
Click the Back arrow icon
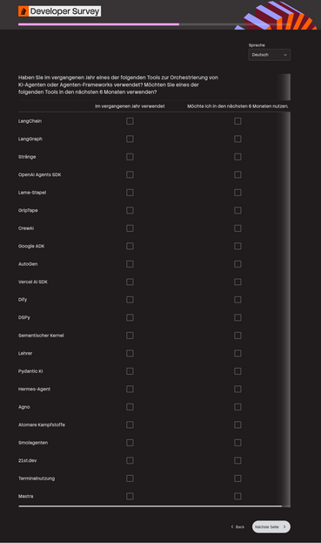232,526
